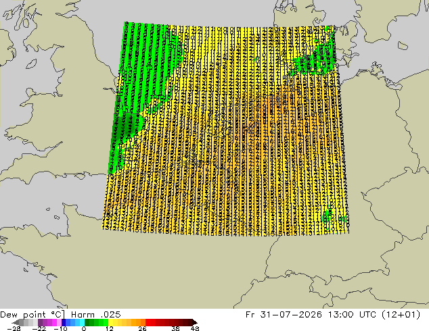Select the orange swatch just before value 26
429x331 pixels.
pos(143,322)
